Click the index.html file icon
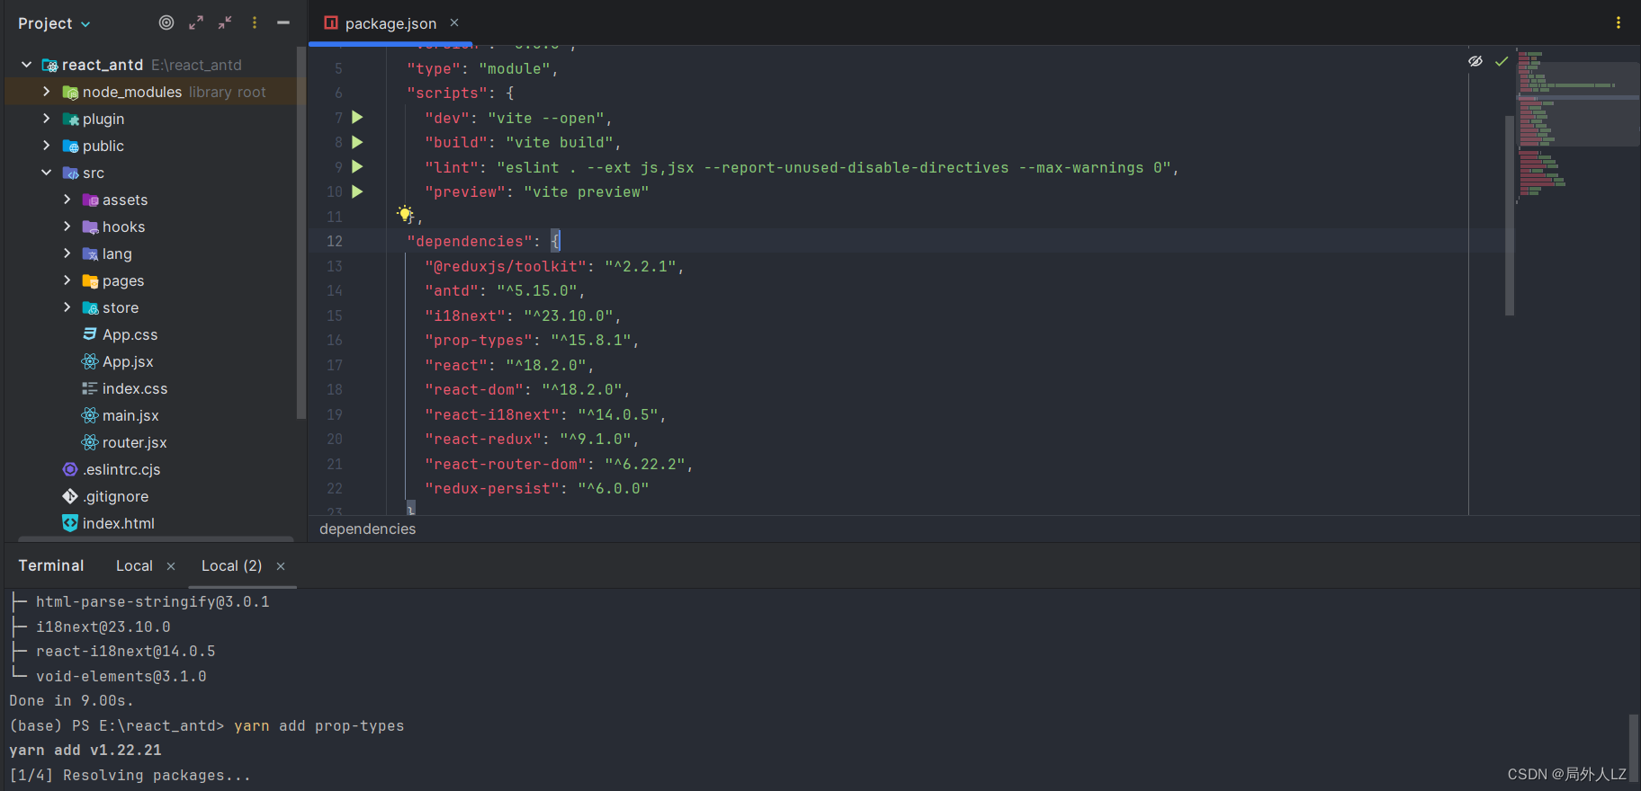Image resolution: width=1641 pixels, height=791 pixels. coord(70,523)
